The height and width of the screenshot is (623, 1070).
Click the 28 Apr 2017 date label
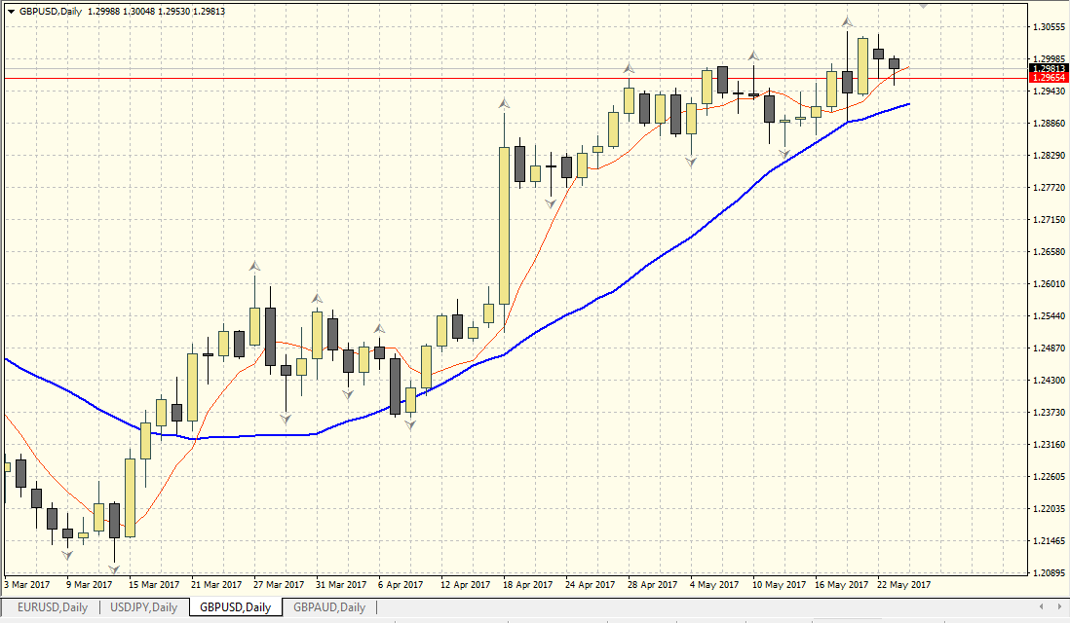652,585
